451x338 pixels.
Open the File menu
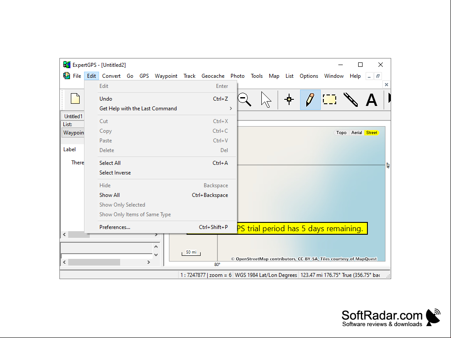click(77, 76)
